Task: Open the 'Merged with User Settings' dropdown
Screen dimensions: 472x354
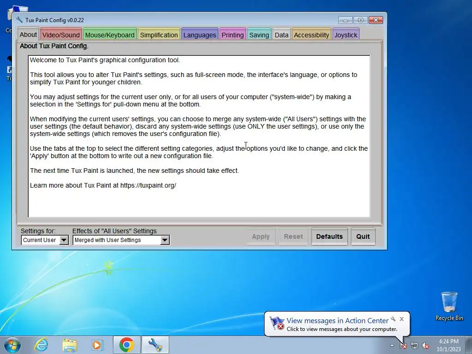Action: pos(121,240)
